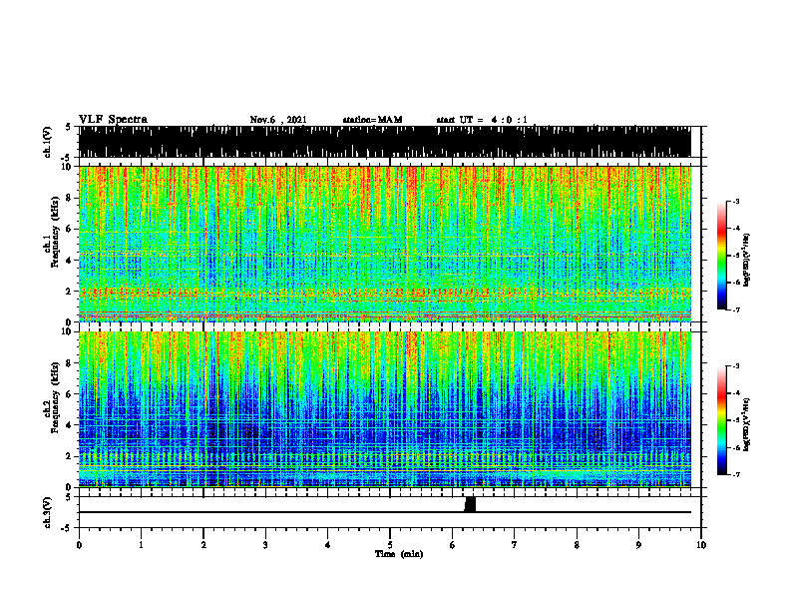Image resolution: width=790 pixels, height=611 pixels.
Task: Click the "10" kHz tick of ch.1 spectrogram
Action: point(68,167)
